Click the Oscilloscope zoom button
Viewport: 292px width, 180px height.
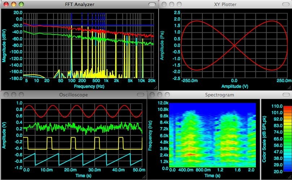[21, 95]
